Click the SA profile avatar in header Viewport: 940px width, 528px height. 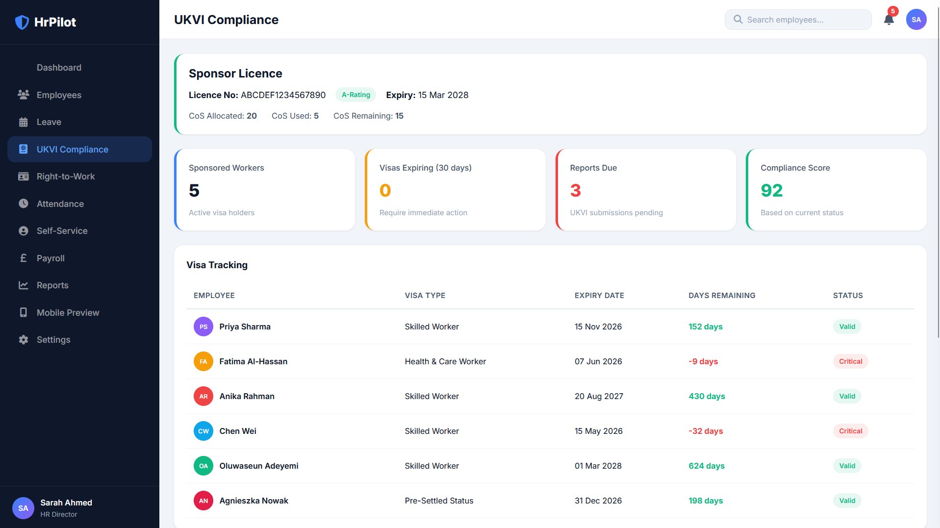(916, 20)
